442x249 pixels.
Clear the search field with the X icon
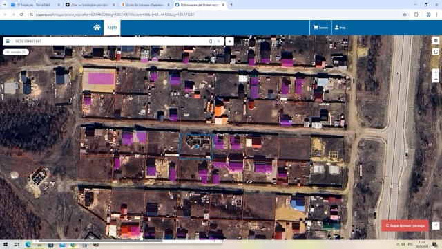click(x=218, y=41)
